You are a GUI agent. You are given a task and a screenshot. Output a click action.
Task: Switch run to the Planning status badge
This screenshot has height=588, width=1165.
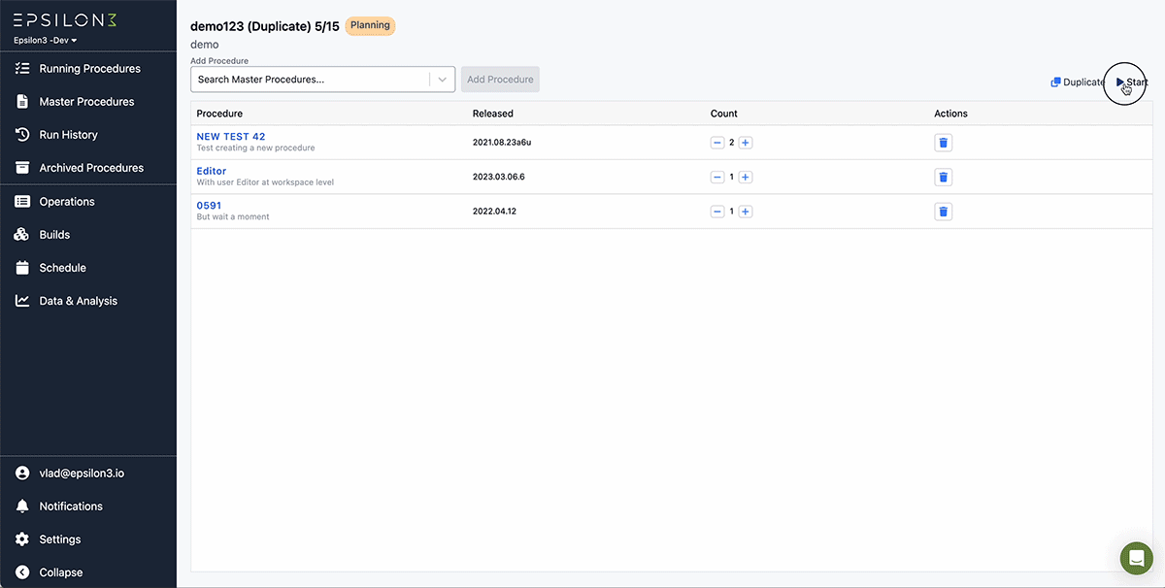(370, 25)
